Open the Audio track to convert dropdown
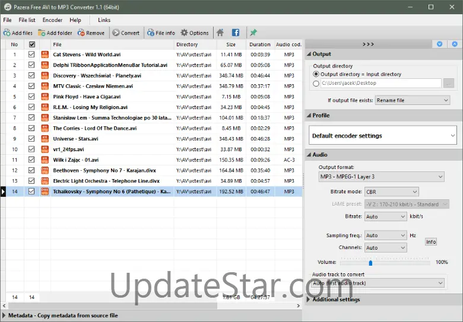The height and width of the screenshot is (322, 463). point(378,283)
